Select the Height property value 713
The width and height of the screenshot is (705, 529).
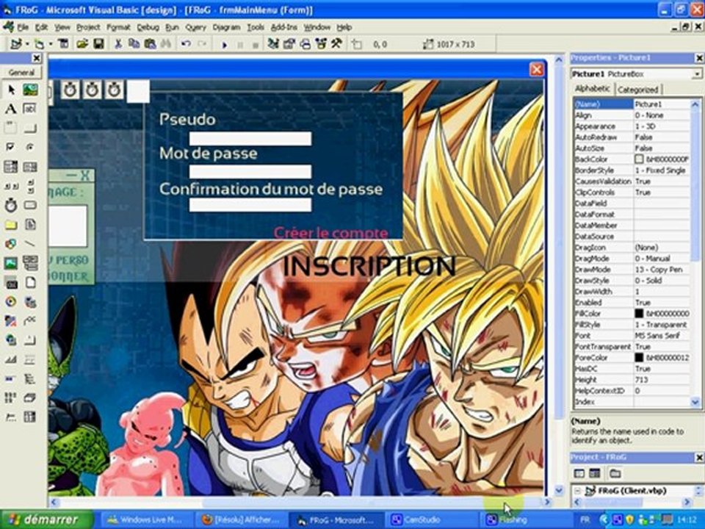(642, 380)
